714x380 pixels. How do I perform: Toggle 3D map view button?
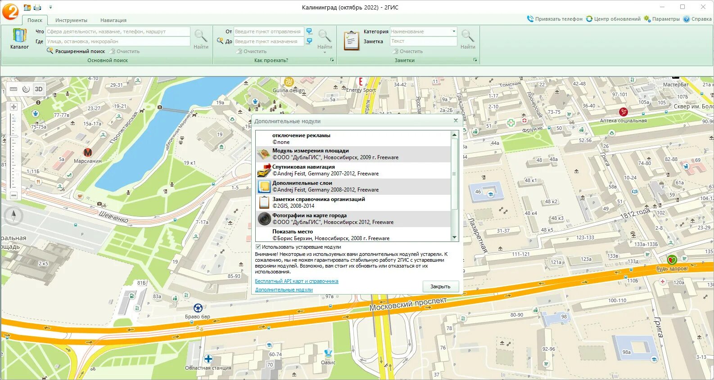point(39,89)
